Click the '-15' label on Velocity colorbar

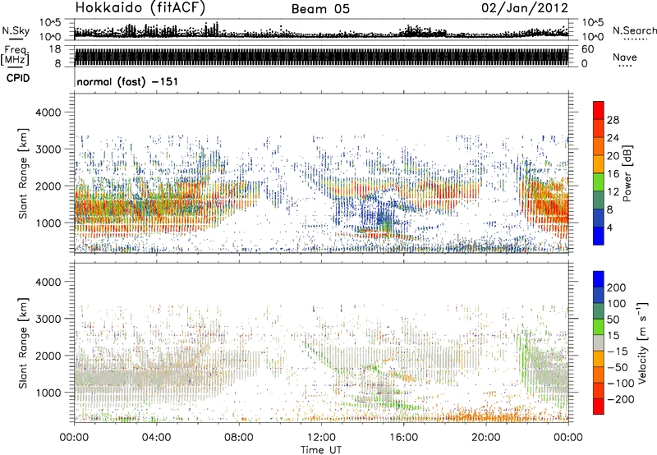[x=617, y=352]
